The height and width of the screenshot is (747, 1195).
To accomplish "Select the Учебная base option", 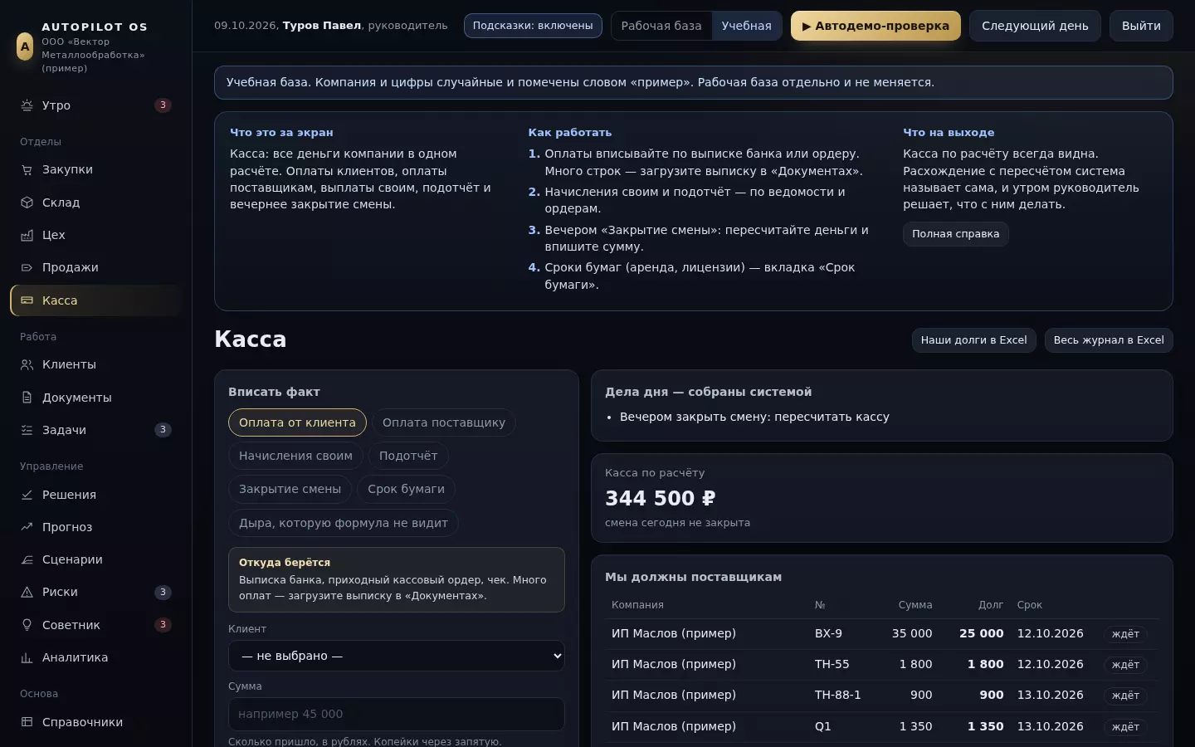I will (746, 26).
